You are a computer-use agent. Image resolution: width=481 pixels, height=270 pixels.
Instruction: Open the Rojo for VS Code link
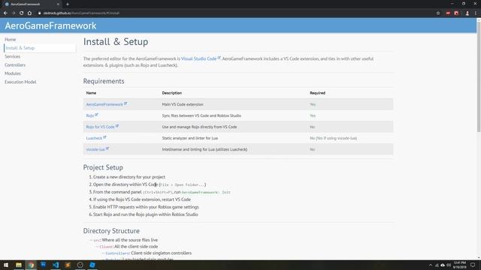point(100,127)
